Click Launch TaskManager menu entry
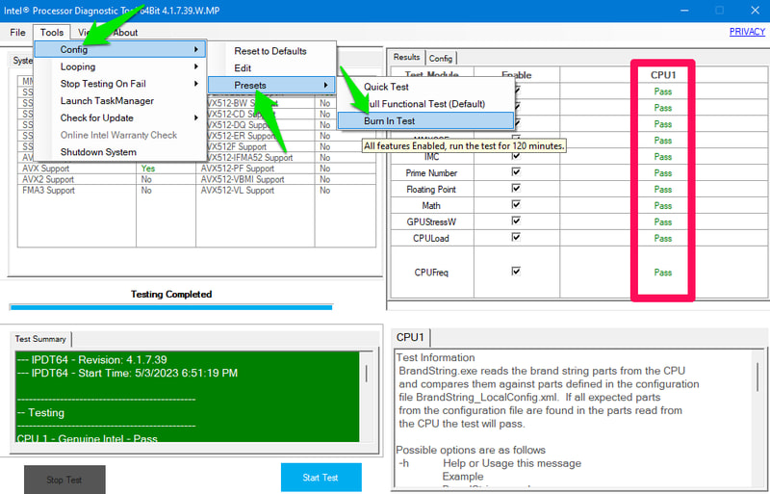Viewport: 770px width, 494px height. coord(107,101)
